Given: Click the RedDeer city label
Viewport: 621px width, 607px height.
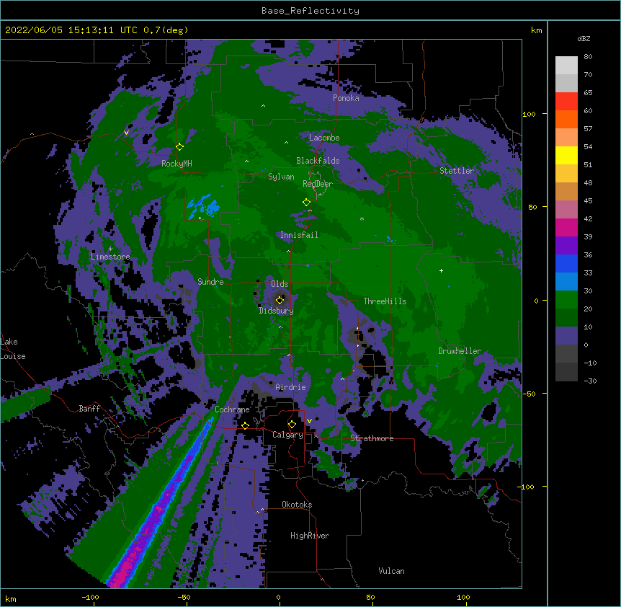Looking at the screenshot, I should 317,184.
